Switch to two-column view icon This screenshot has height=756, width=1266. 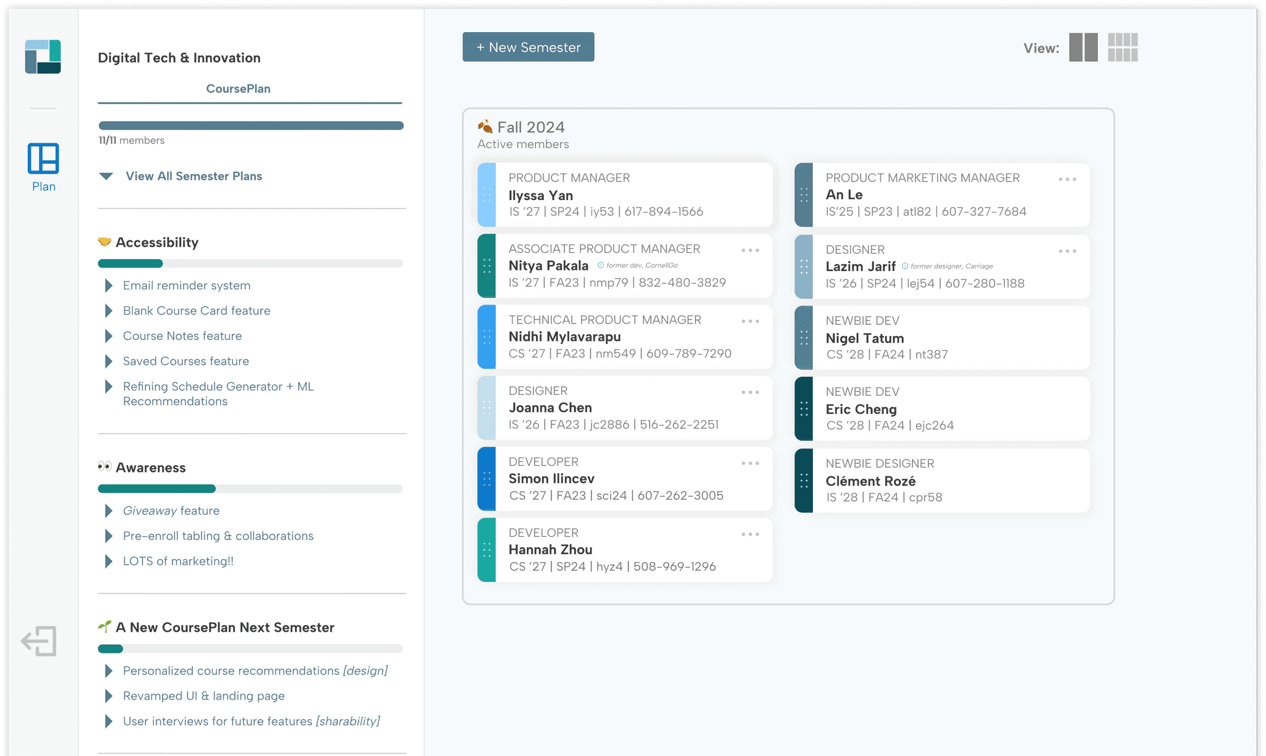click(1083, 48)
